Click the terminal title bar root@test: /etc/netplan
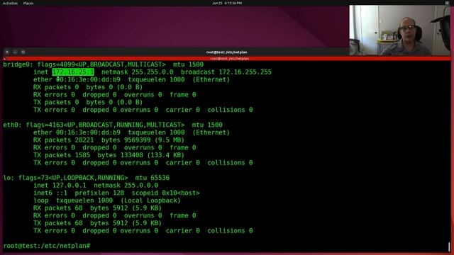This screenshot has height=255, width=454. pyautogui.click(x=226, y=52)
